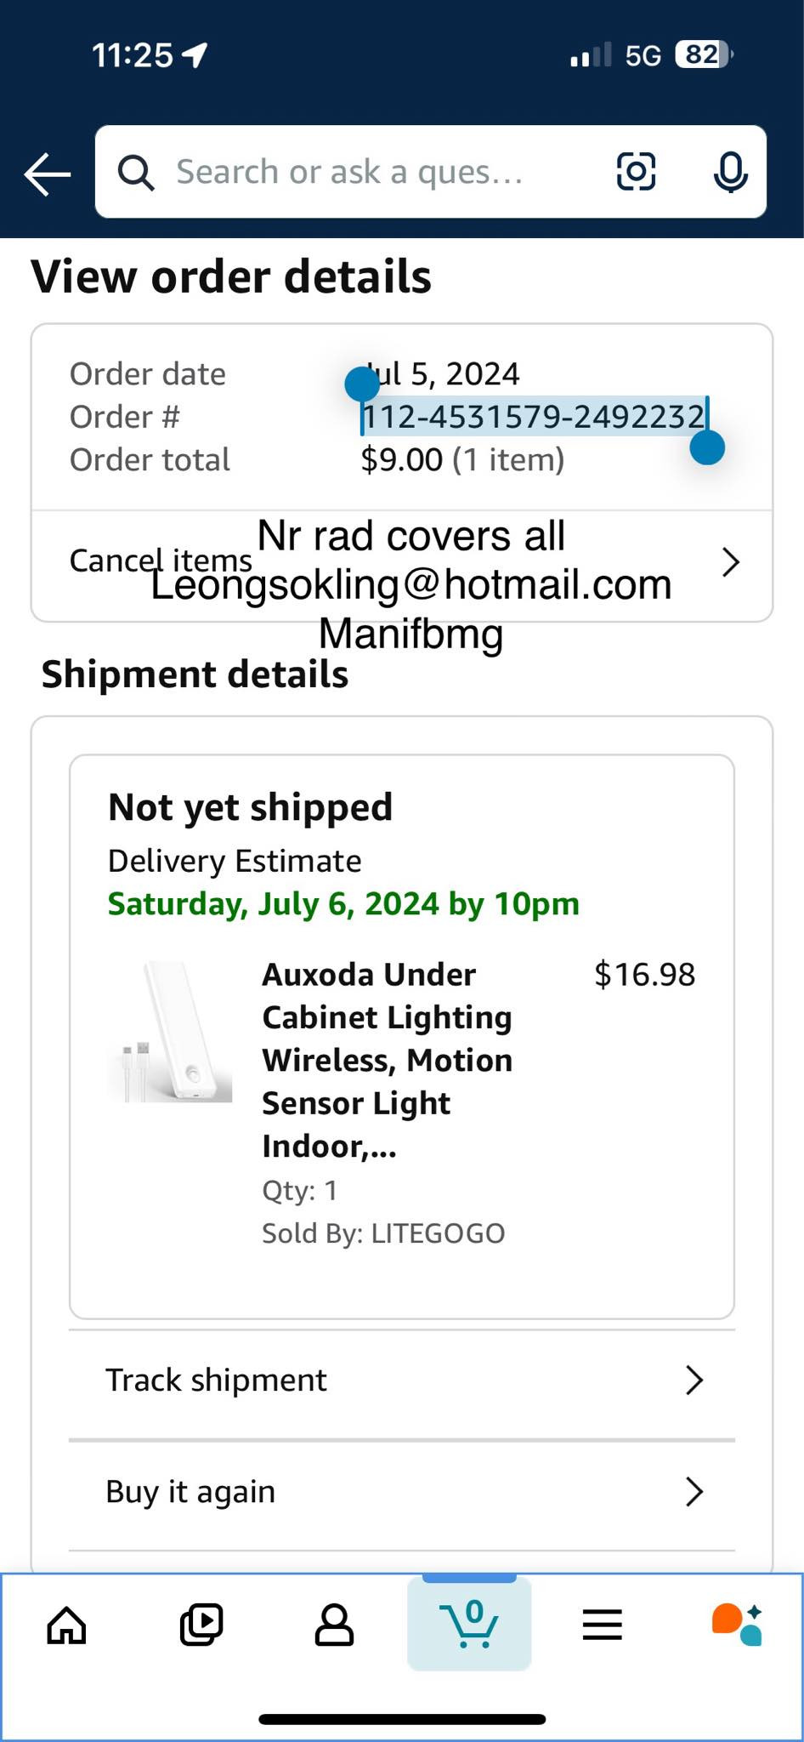Expand the Cancel items chevron

[x=730, y=562]
